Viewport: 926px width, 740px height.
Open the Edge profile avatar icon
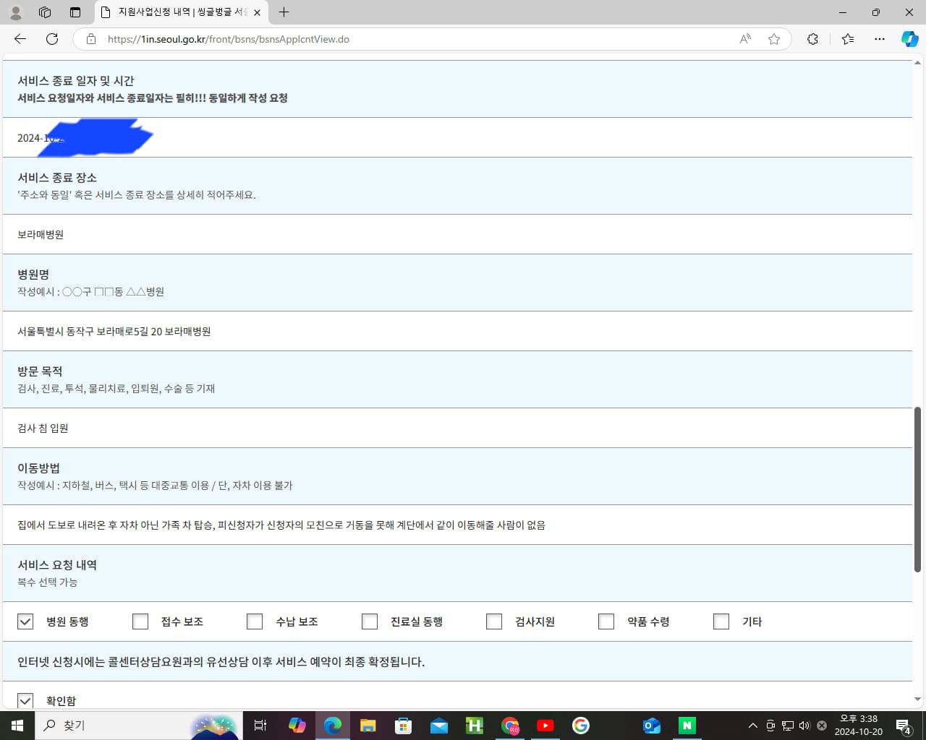16,12
